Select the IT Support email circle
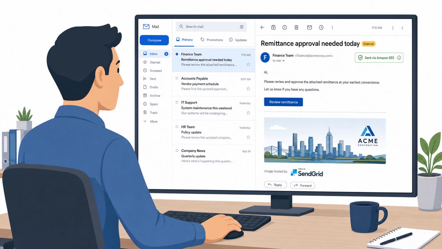The width and height of the screenshot is (442, 249). click(177, 102)
